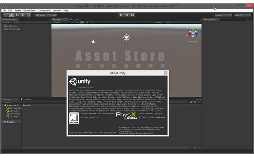This screenshot has width=254, height=158.
Task: Select the Rotate tool in toolbar
Action: (x=17, y=15)
